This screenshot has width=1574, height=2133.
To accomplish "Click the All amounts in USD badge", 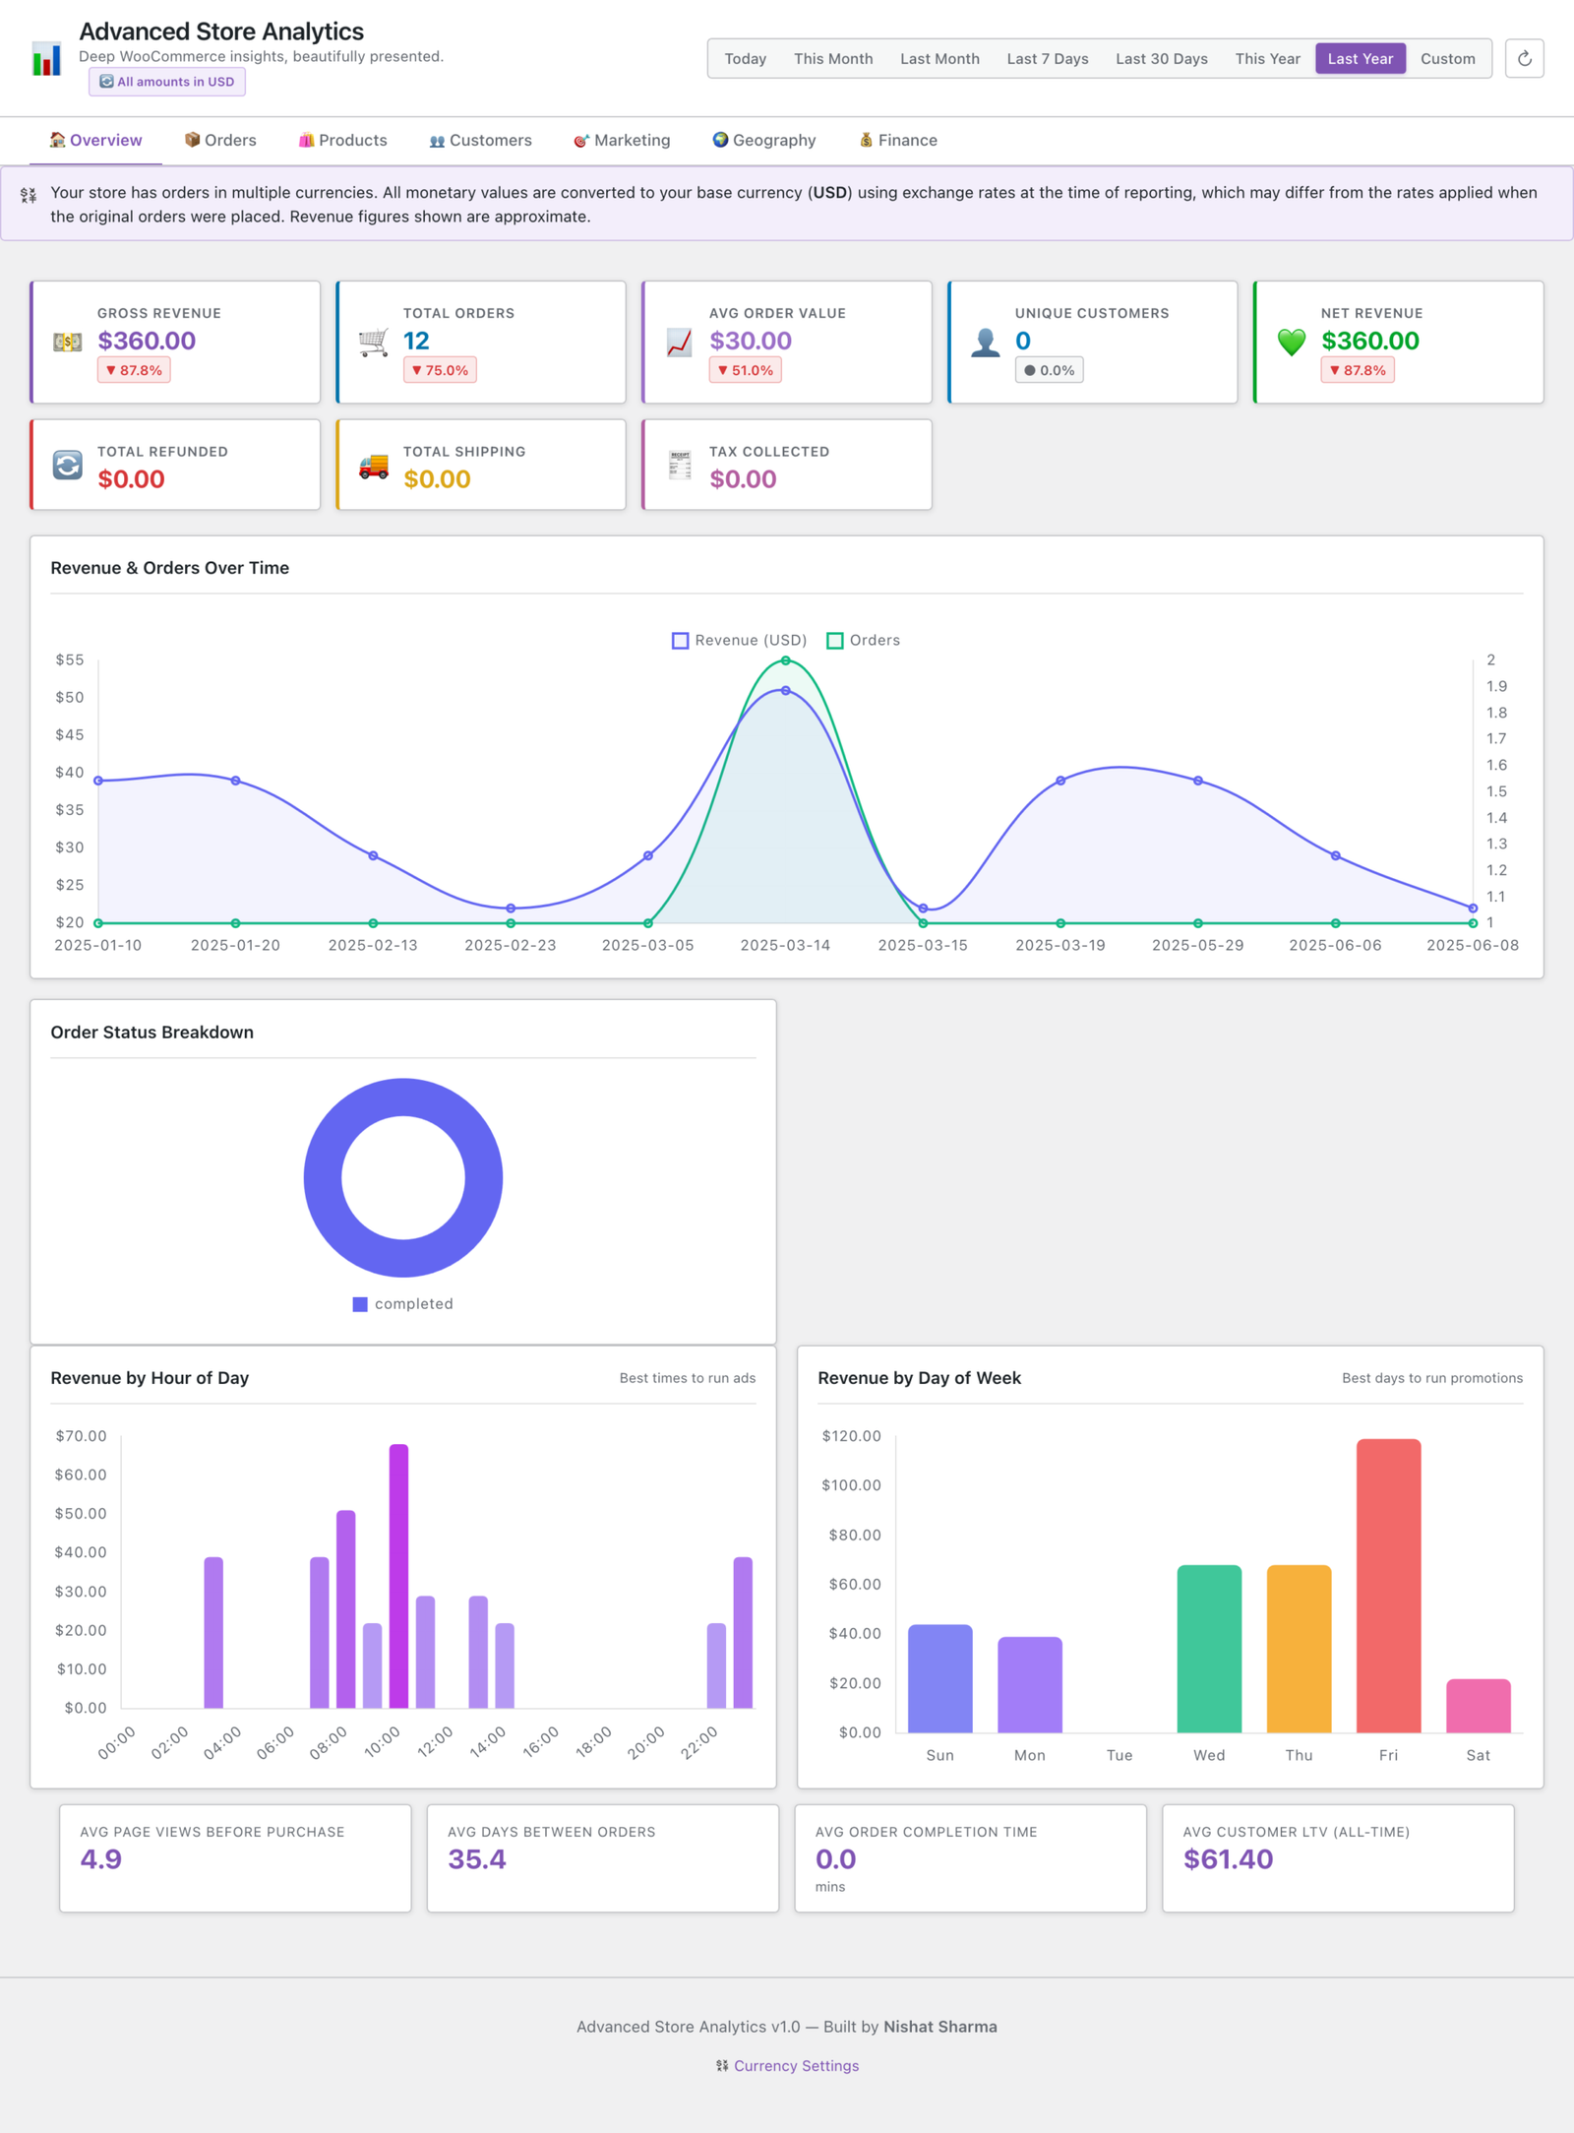I will (167, 82).
